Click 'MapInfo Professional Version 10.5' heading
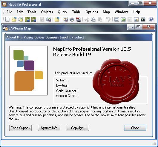Image resolution: width=158 pixels, height=147 pixels. 92,49
